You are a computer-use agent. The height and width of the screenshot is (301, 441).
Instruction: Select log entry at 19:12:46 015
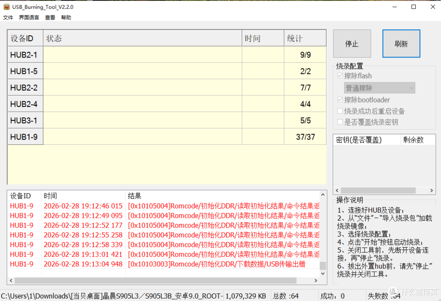(x=164, y=206)
